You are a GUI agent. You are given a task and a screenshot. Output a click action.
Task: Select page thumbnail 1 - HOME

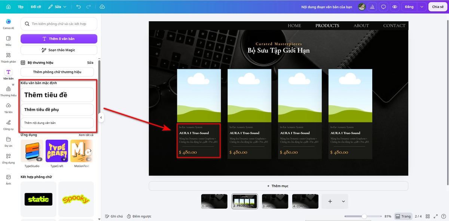pyautogui.click(x=214, y=201)
